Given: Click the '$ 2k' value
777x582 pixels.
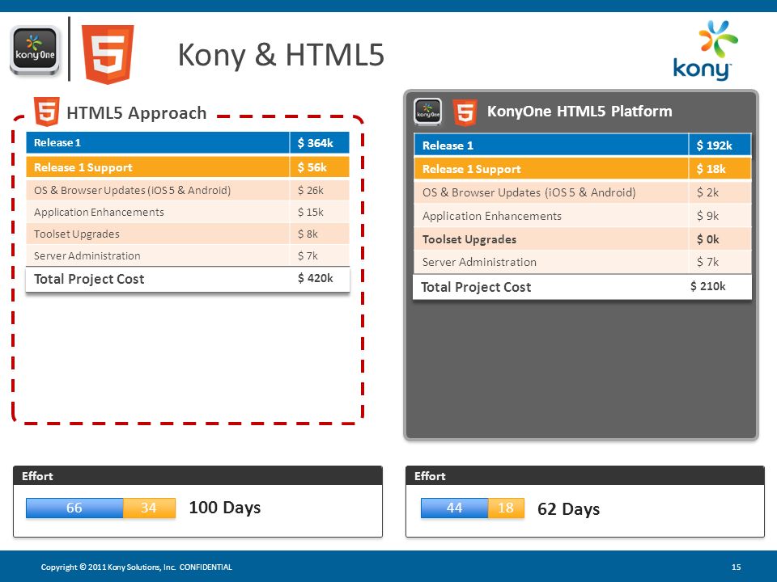Looking at the screenshot, I should 707,192.
